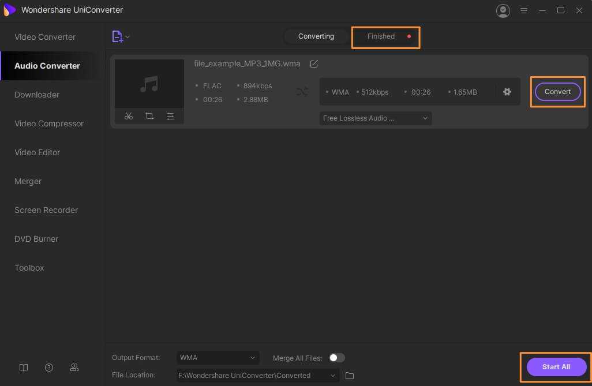The height and width of the screenshot is (386, 592).
Task: Open the Effects adjustment icon on the thumbnail
Action: [171, 115]
